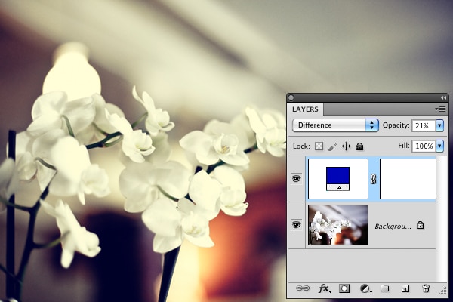Open the Layers panel options menu
The image size is (453, 302).
441,109
